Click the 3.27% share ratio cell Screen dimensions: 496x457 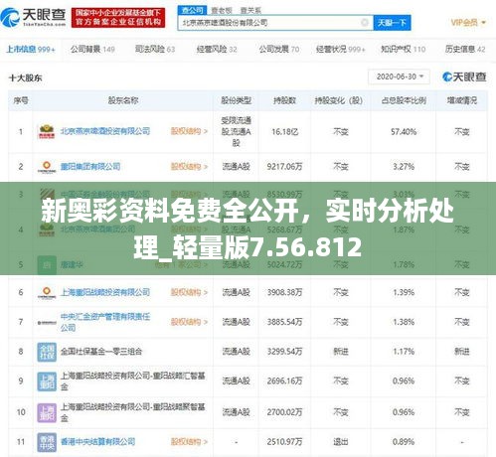click(404, 167)
